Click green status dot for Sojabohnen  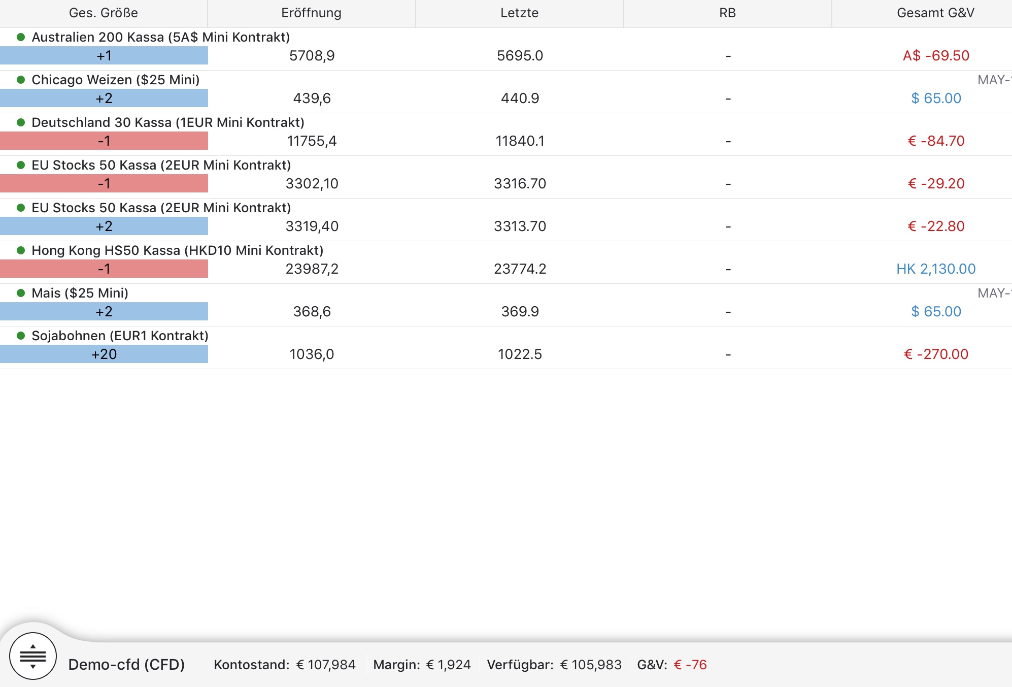(21, 336)
